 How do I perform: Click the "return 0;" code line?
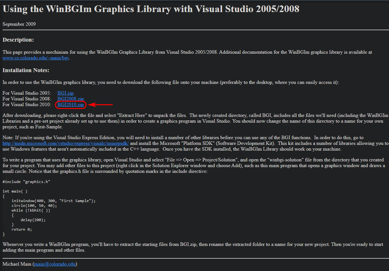pos(22,229)
